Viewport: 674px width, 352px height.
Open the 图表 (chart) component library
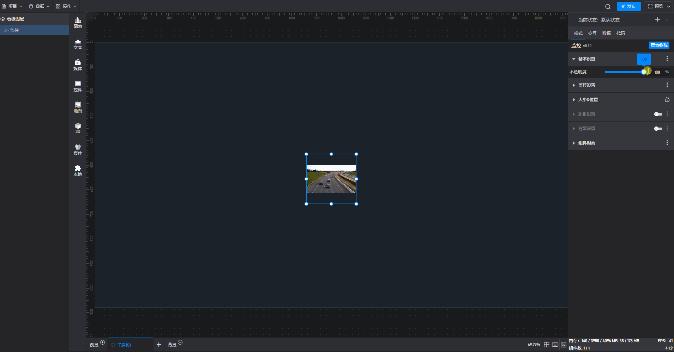78,23
